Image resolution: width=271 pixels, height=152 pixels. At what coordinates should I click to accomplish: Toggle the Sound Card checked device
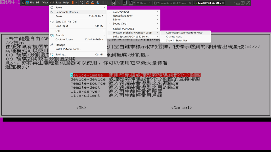point(120,24)
